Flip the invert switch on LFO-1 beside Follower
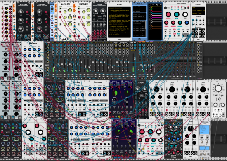Screen dimensions: 227x161 pos(196,128)
